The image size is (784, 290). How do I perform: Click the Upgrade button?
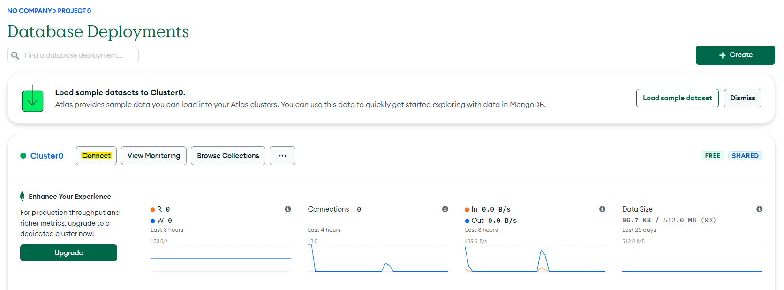68,253
